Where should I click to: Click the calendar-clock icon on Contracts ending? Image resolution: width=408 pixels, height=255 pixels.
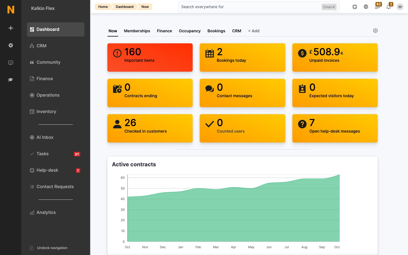(117, 89)
